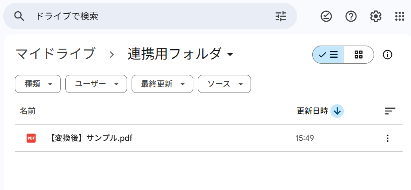Expand the 最終更新 filter dropdown
This screenshot has height=190, width=411.
[162, 84]
